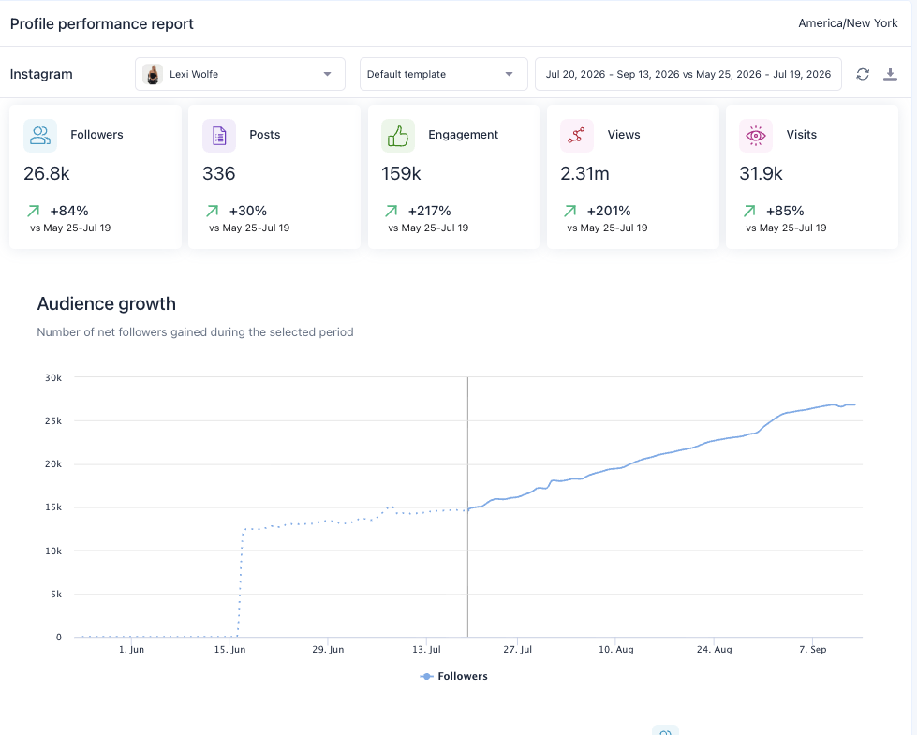This screenshot has width=917, height=735.
Task: Click the Views growth arrow icon
Action: (x=570, y=211)
